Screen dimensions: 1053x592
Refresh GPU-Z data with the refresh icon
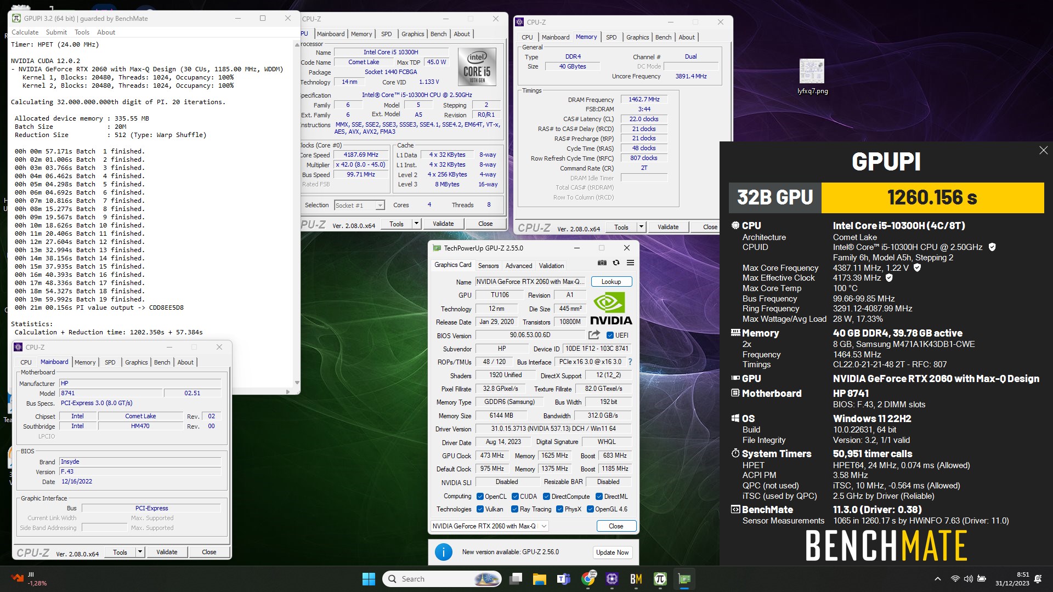pyautogui.click(x=616, y=263)
